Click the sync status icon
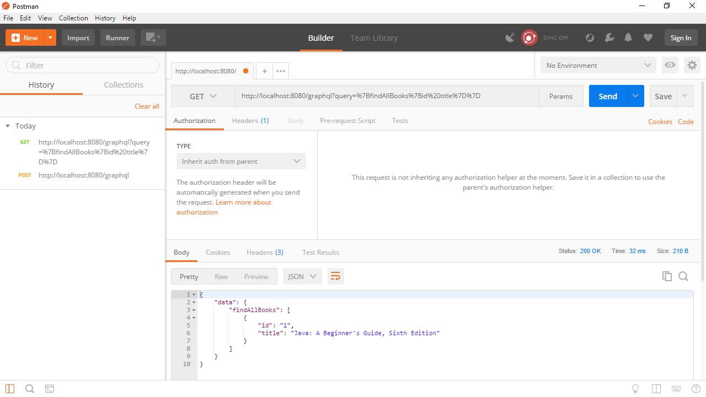The height and width of the screenshot is (397, 706). click(529, 37)
